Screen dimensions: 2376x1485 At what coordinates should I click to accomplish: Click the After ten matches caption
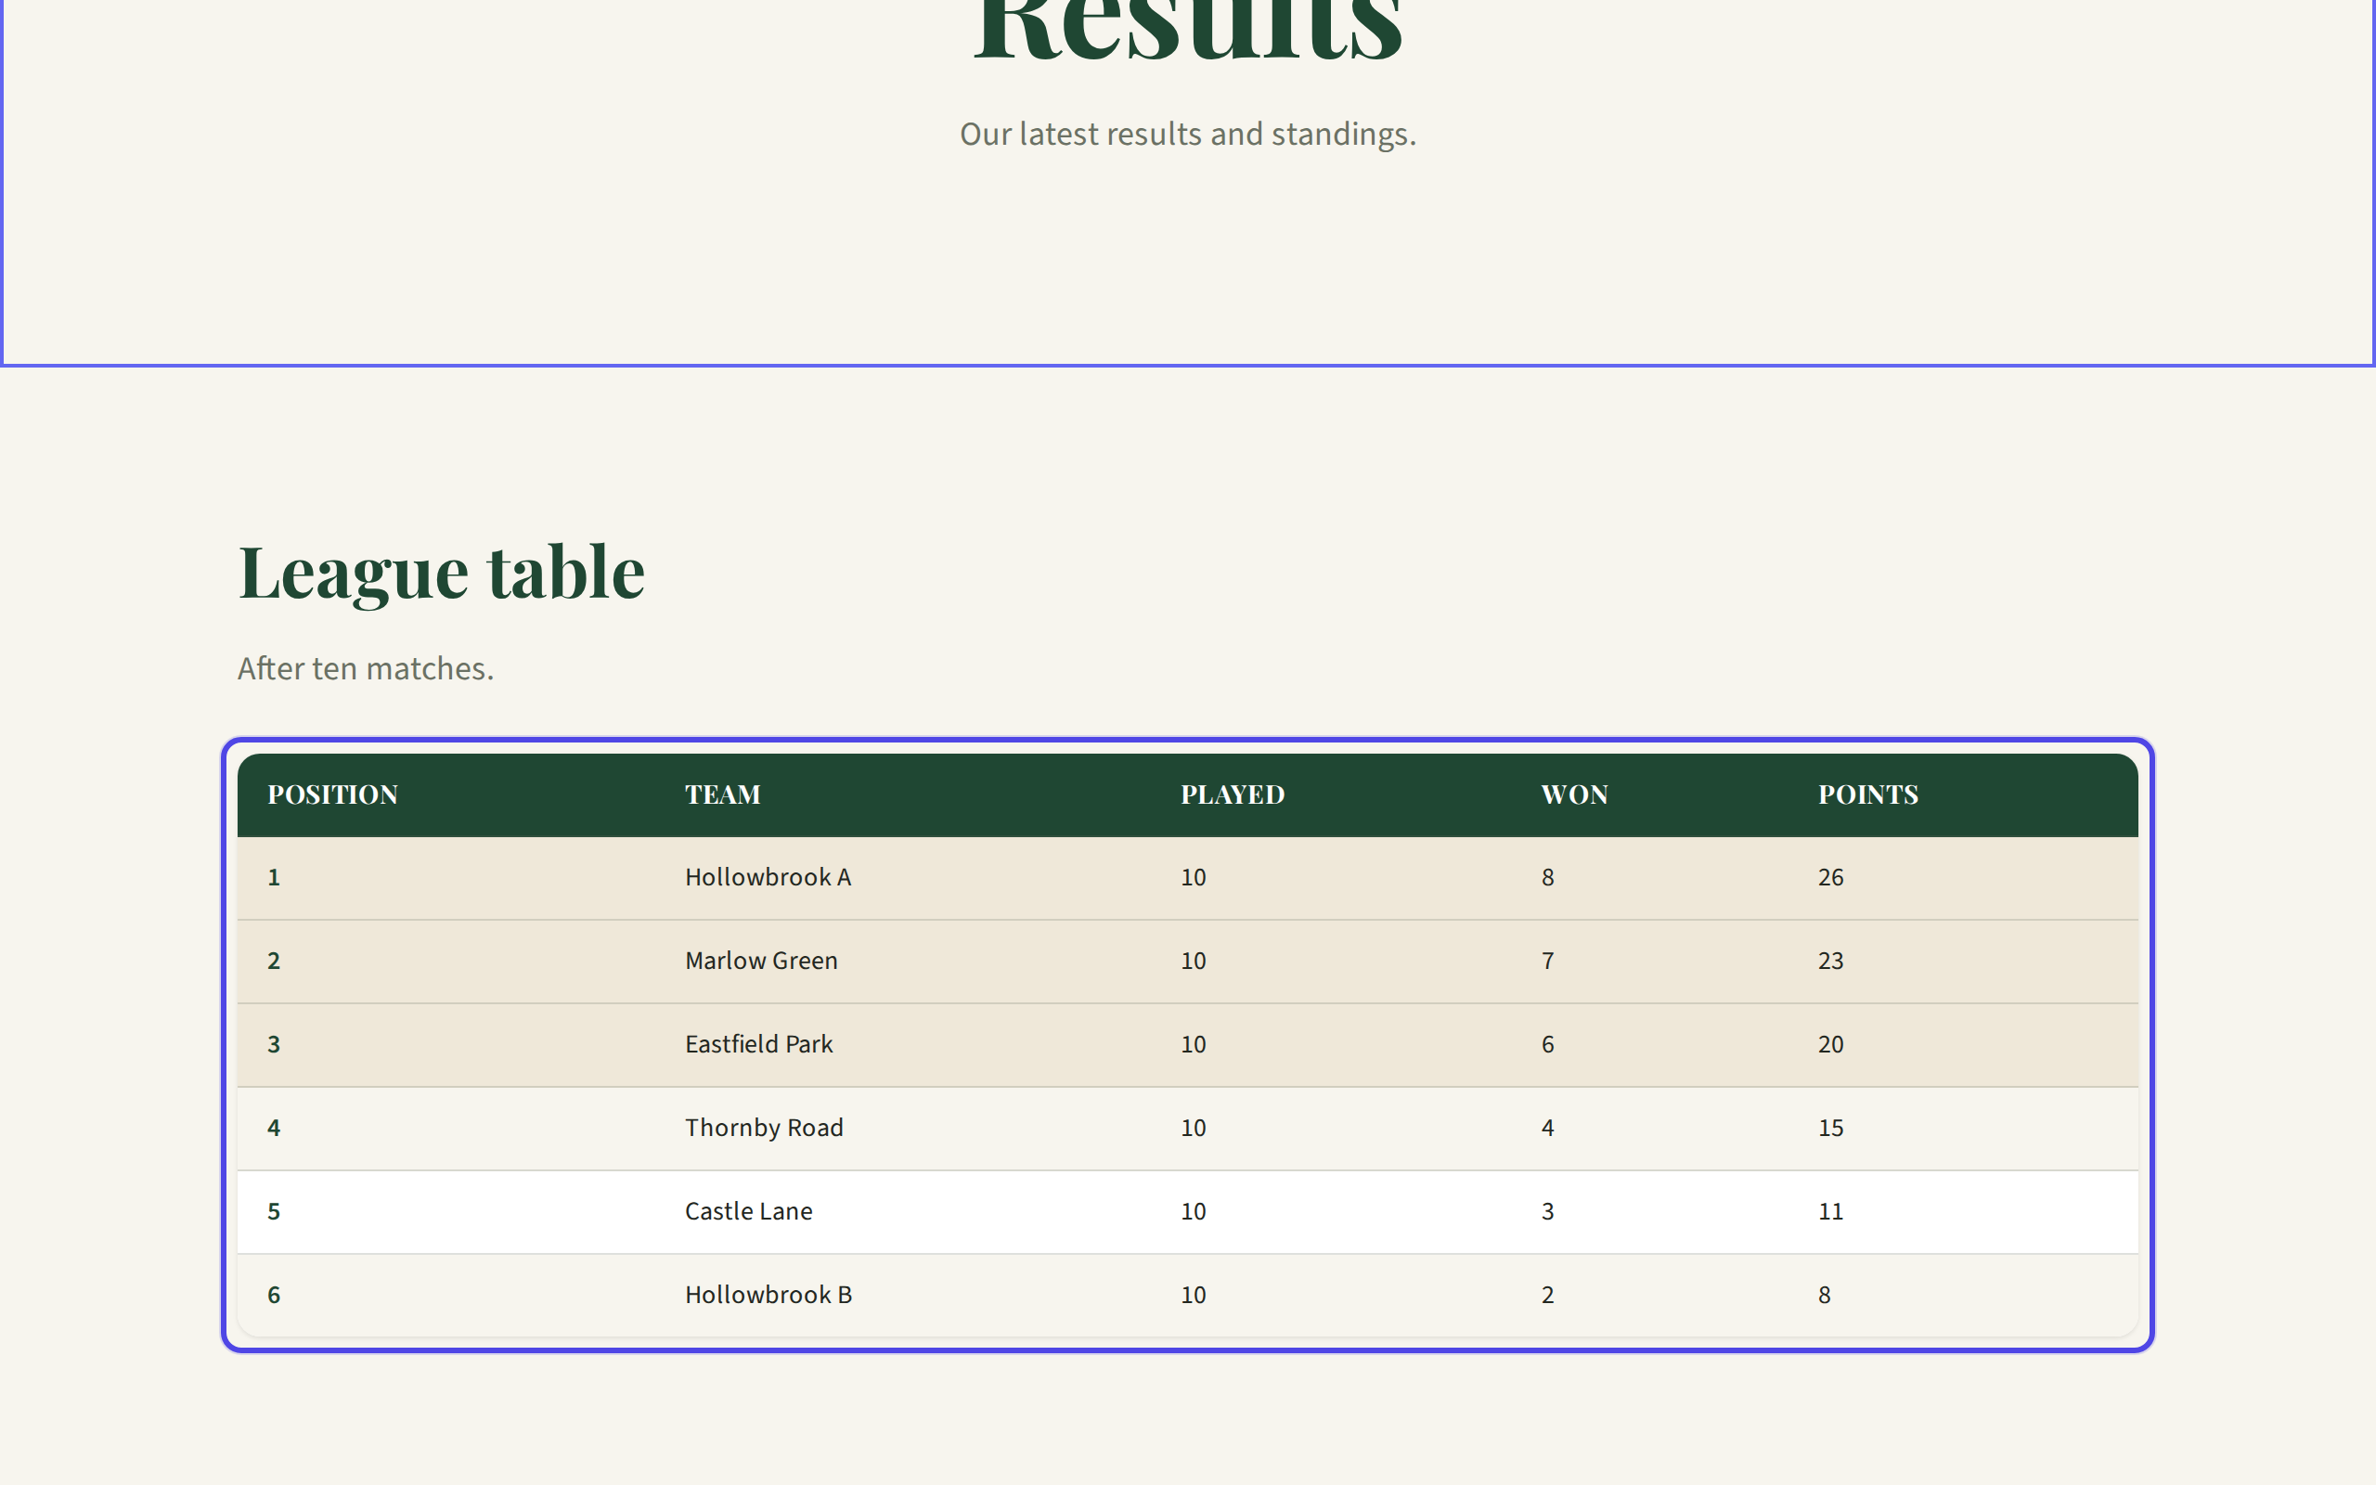[366, 668]
